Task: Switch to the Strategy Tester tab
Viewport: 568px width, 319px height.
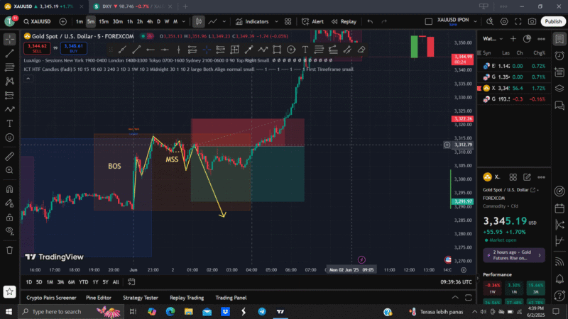Action: 141,298
